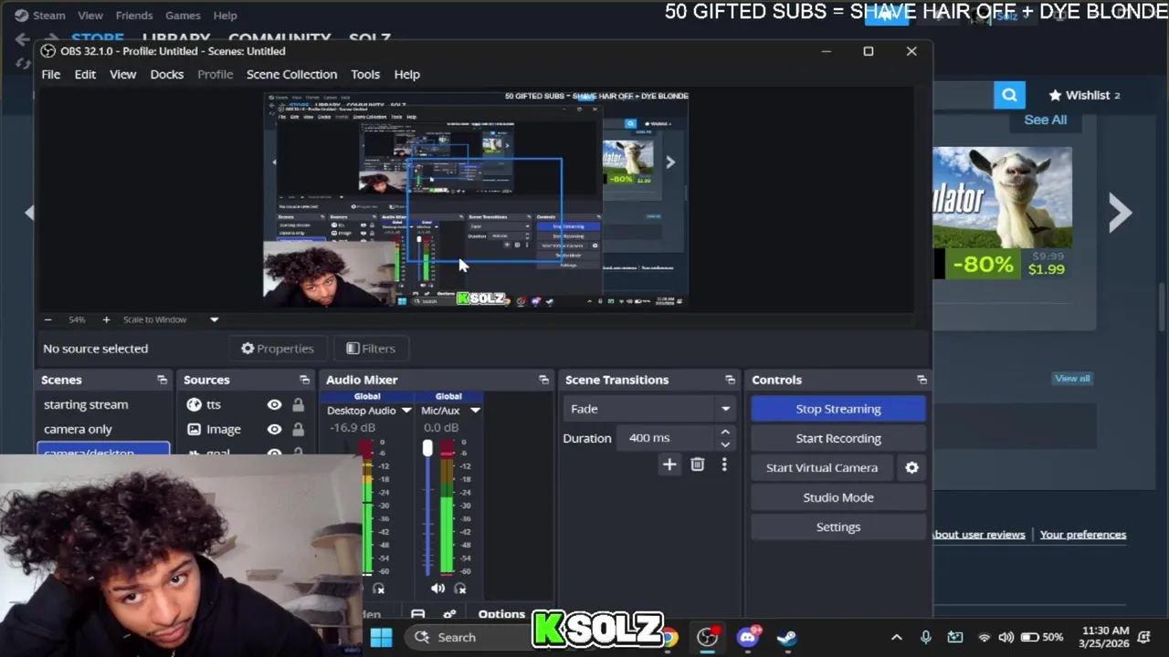This screenshot has height=657, width=1169.
Task: Open Virtual Camera settings gear
Action: (911, 467)
